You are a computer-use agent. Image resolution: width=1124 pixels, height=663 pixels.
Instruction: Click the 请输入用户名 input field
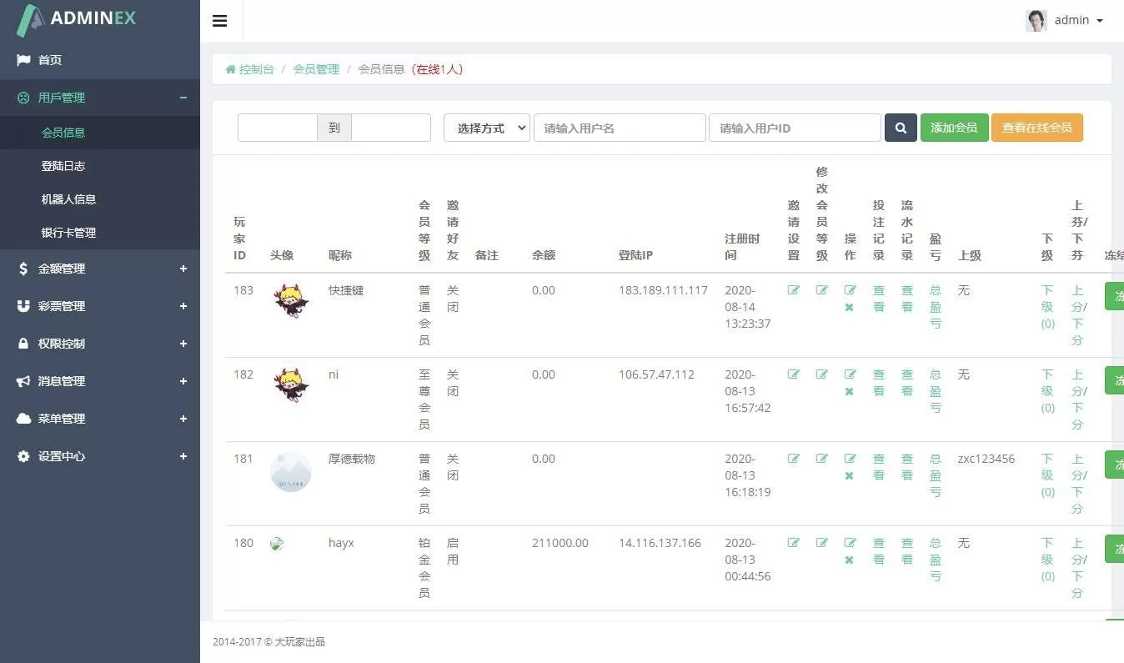620,128
